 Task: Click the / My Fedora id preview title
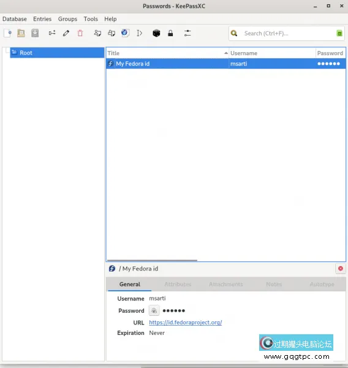(x=138, y=269)
